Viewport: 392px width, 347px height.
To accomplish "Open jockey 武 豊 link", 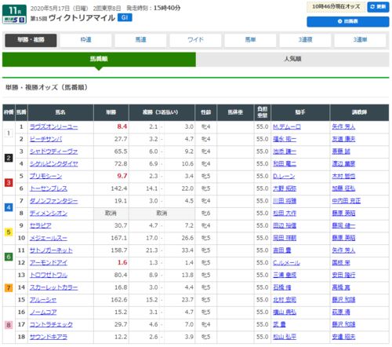I will [x=279, y=324].
